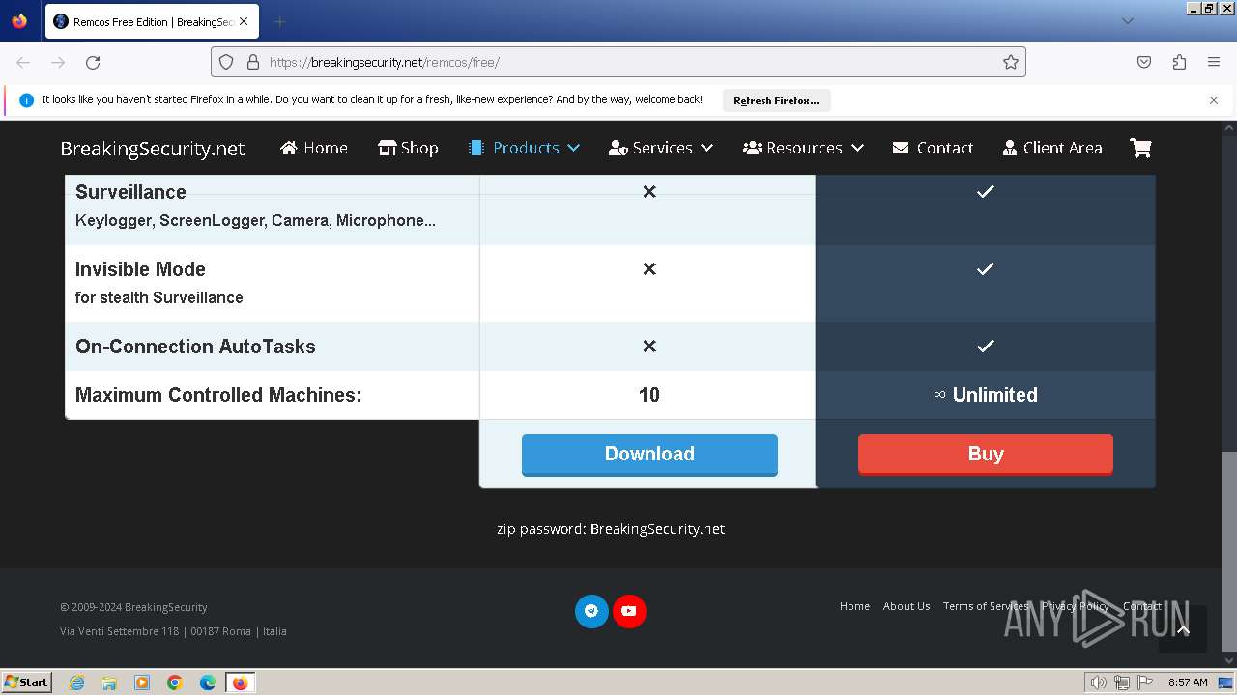1237x695 pixels.
Task: Click the volume tray icon
Action: (x=1098, y=682)
